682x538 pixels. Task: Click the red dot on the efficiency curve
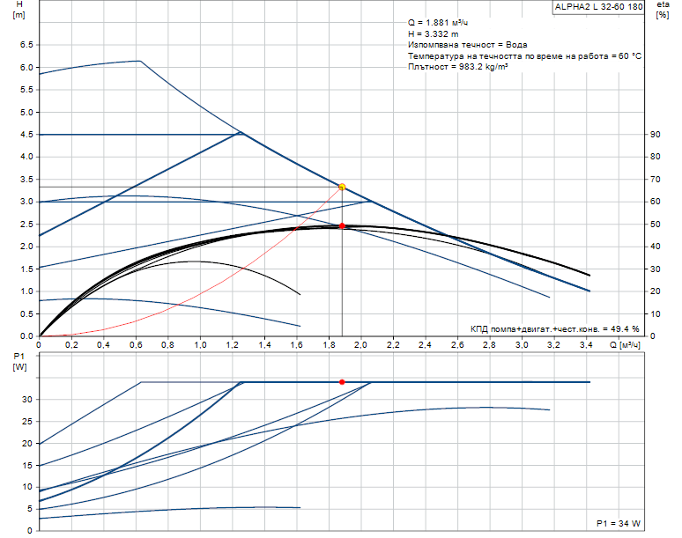342,226
